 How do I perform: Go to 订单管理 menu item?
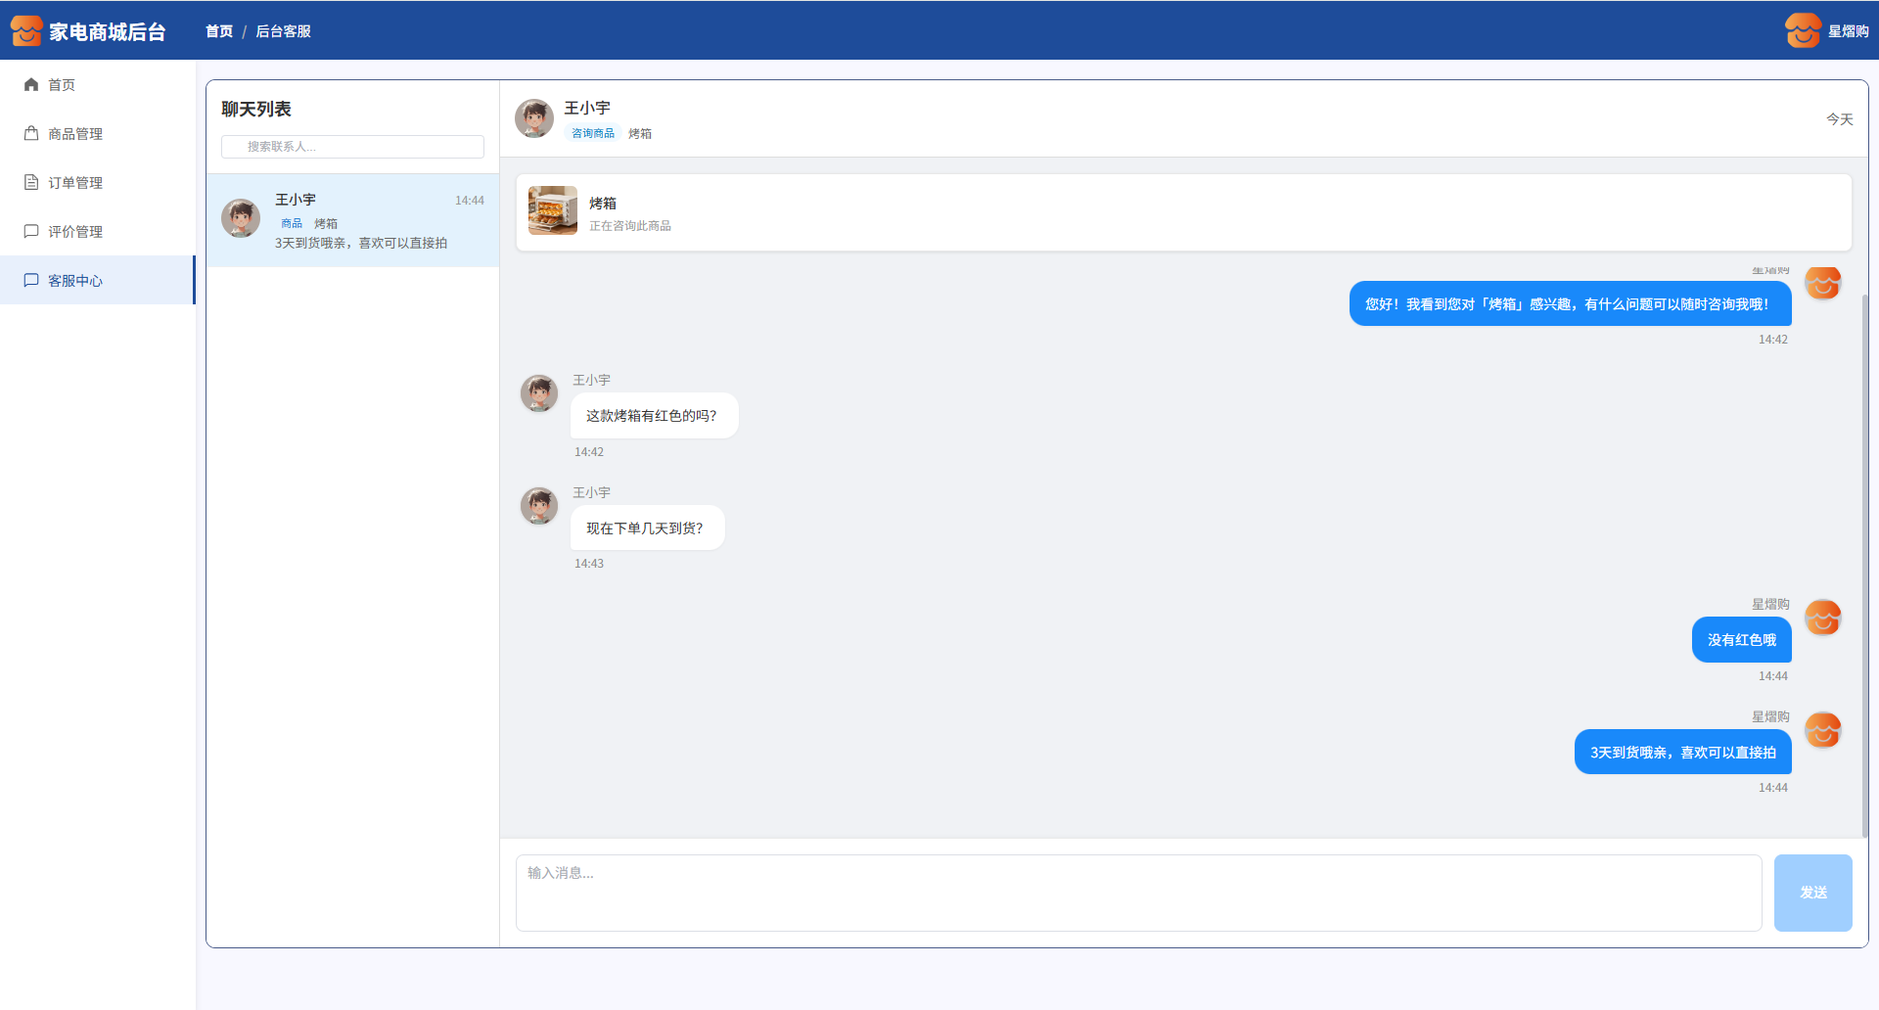click(x=75, y=183)
